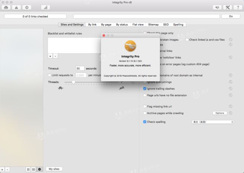244x173 pixels.
Task: Click into the starting URL field
Action: click(x=146, y=16)
